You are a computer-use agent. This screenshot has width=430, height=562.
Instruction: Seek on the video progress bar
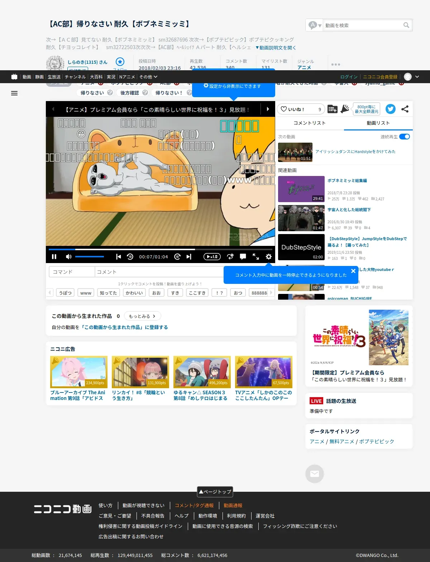(x=160, y=249)
